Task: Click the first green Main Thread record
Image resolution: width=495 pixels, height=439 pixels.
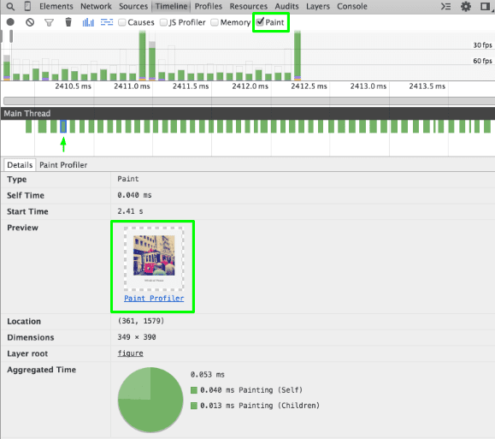Action: [x=29, y=127]
